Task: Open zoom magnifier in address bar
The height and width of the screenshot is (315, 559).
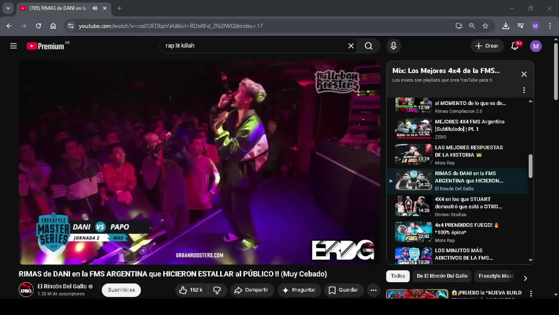Action: pyautogui.click(x=472, y=26)
